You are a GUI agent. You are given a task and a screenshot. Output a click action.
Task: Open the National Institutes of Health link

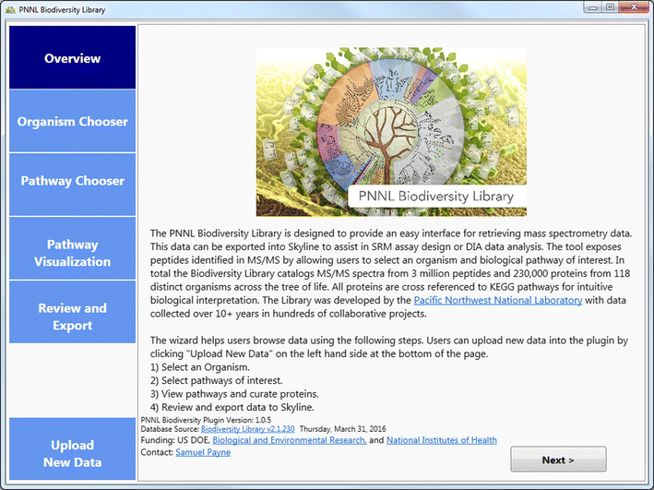pos(442,440)
